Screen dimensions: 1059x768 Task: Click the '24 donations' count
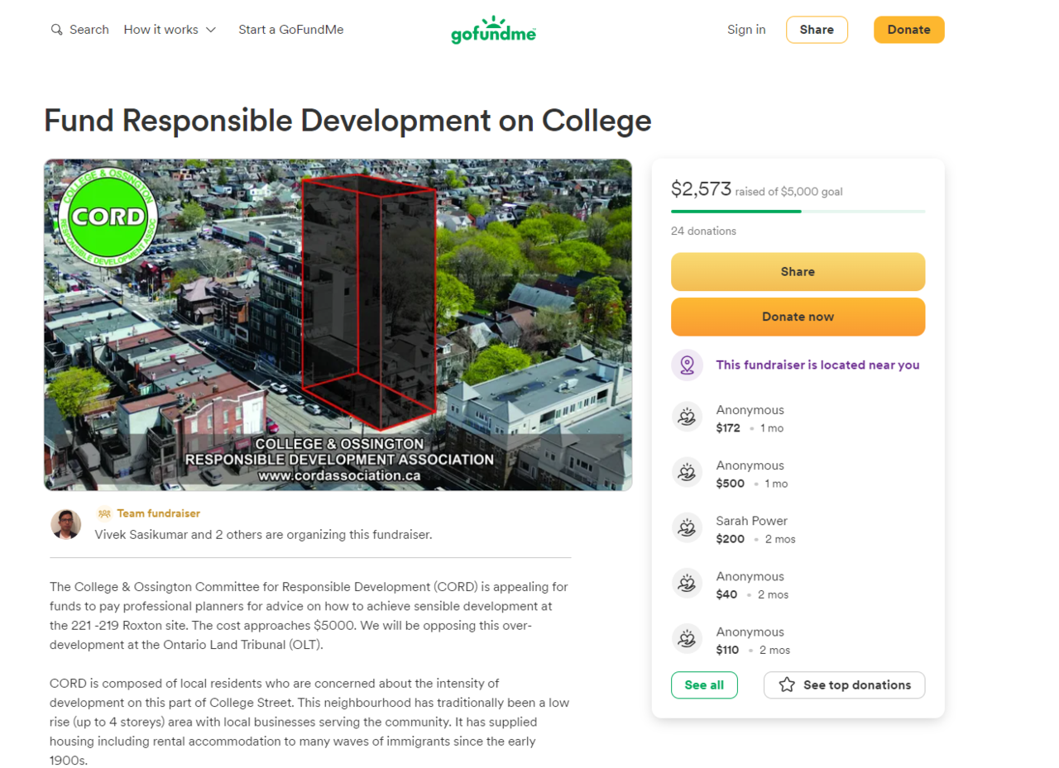pos(703,231)
